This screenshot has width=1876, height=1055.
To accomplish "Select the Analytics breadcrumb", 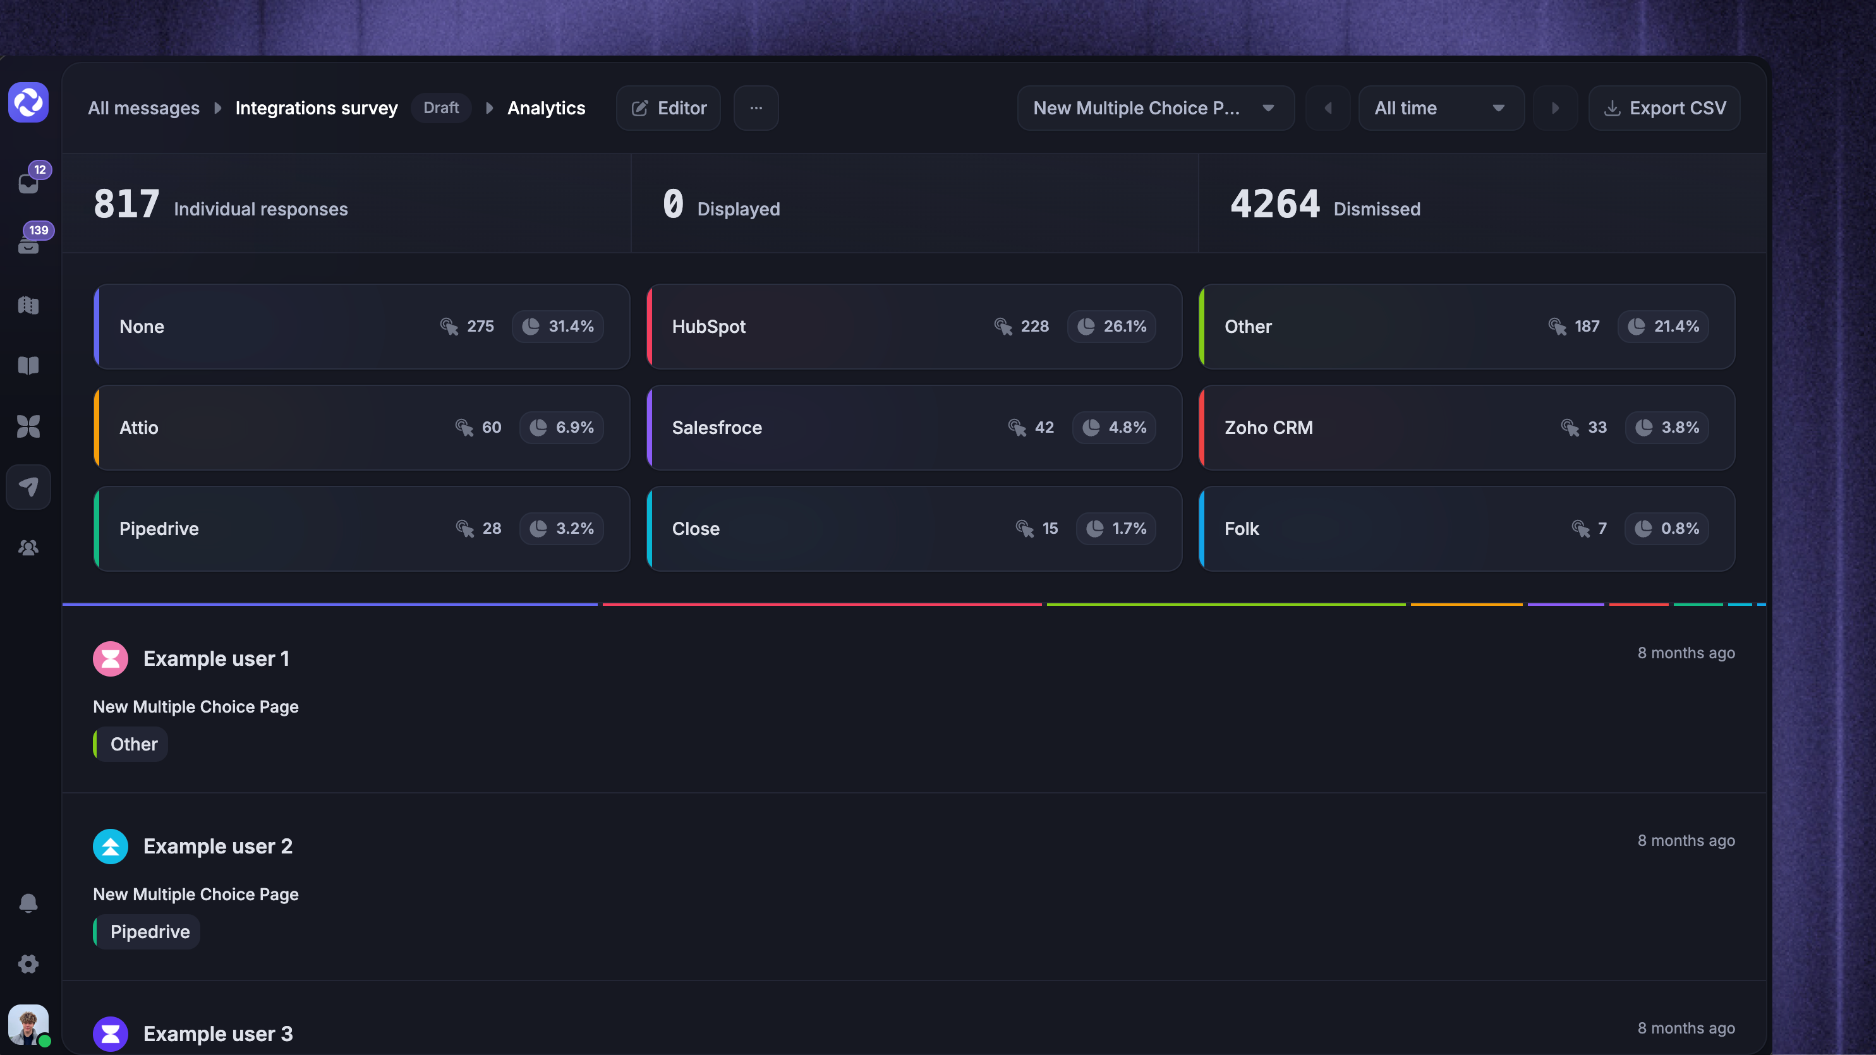I will tap(546, 109).
